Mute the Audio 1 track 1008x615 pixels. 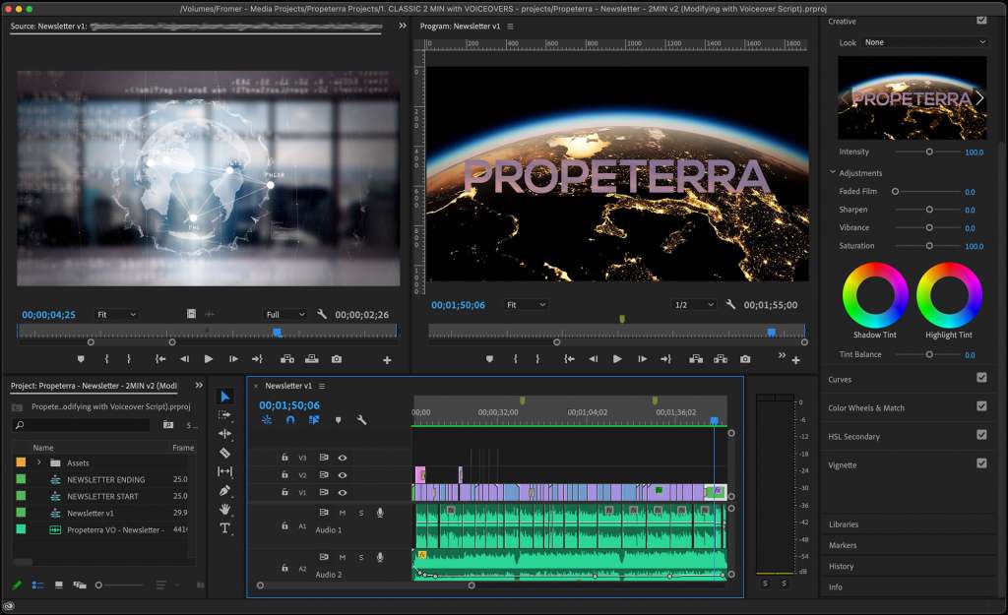pyautogui.click(x=342, y=513)
